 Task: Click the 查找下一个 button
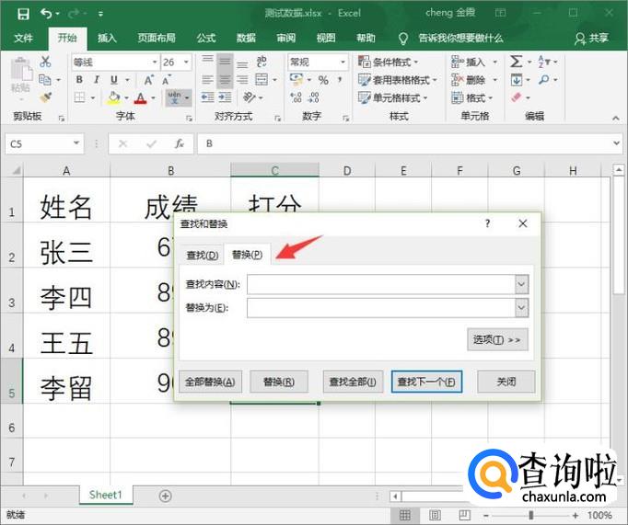(425, 382)
